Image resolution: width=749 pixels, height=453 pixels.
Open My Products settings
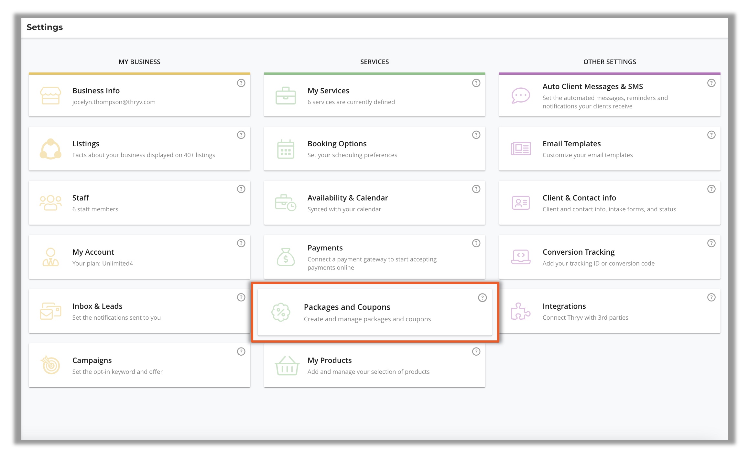tap(374, 366)
